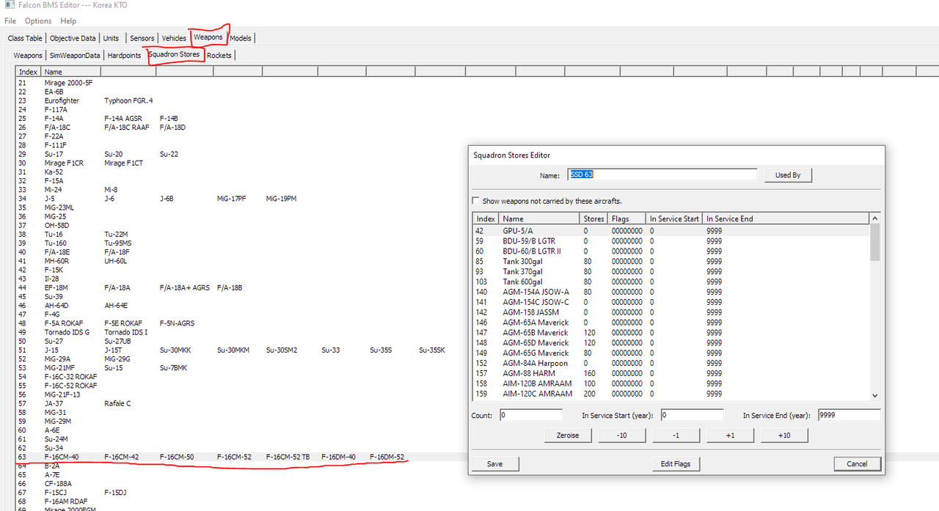
Task: Click the +1 count button
Action: tap(730, 435)
